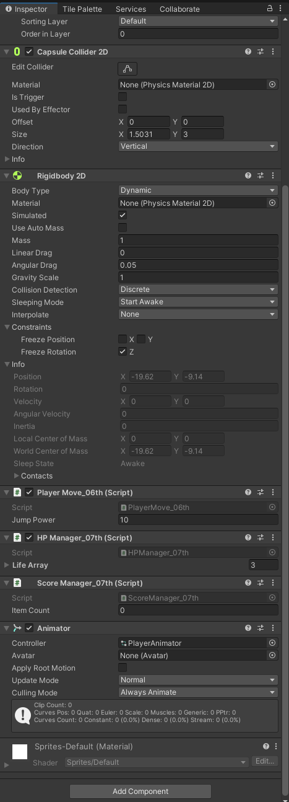Viewport: 289px width, 802px height.
Task: Enable Used By Effector checkbox
Action: point(123,109)
